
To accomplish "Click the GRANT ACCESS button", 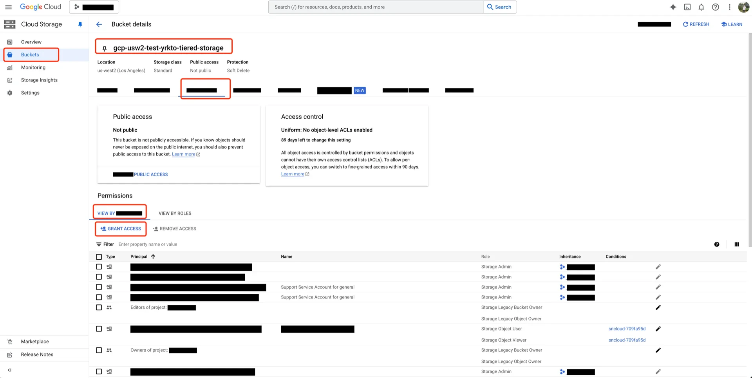I will point(121,229).
